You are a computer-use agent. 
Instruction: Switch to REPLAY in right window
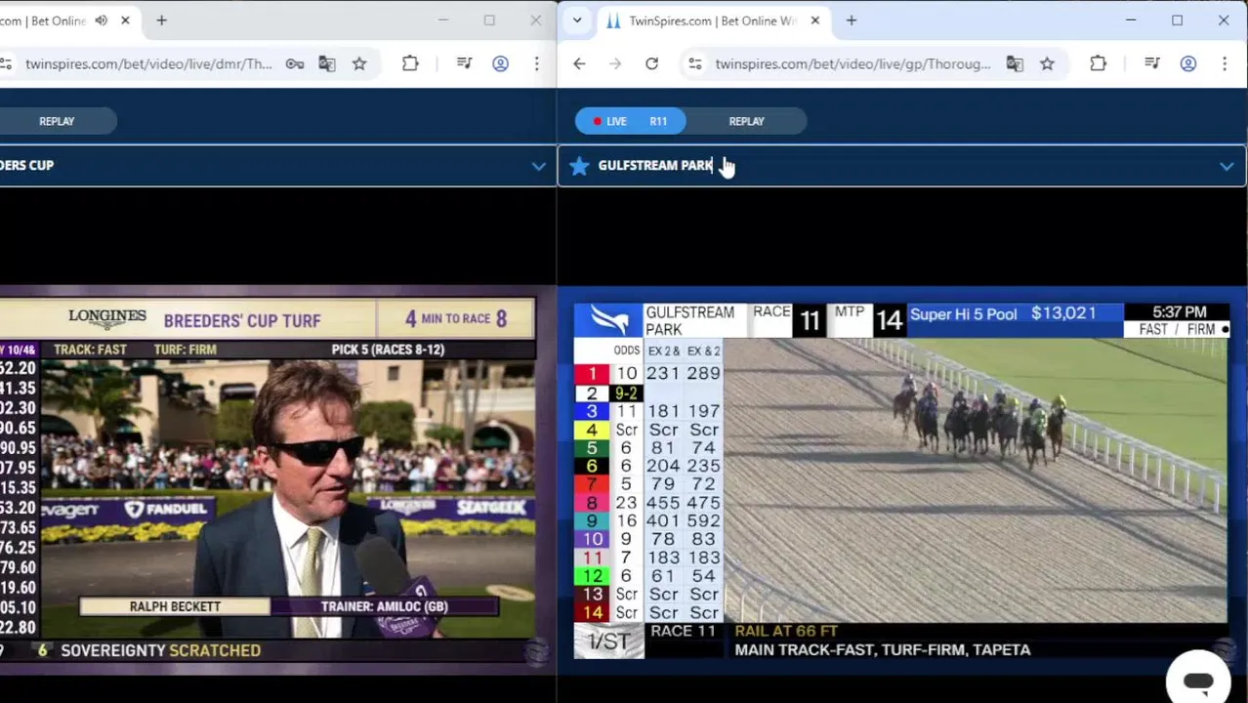[x=746, y=121]
